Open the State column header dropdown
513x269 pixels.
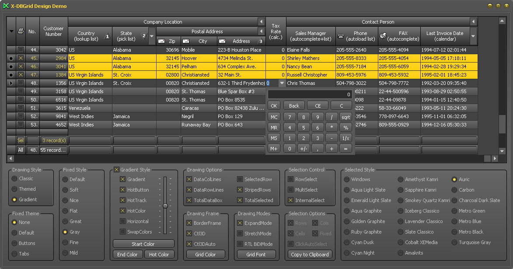click(x=152, y=36)
